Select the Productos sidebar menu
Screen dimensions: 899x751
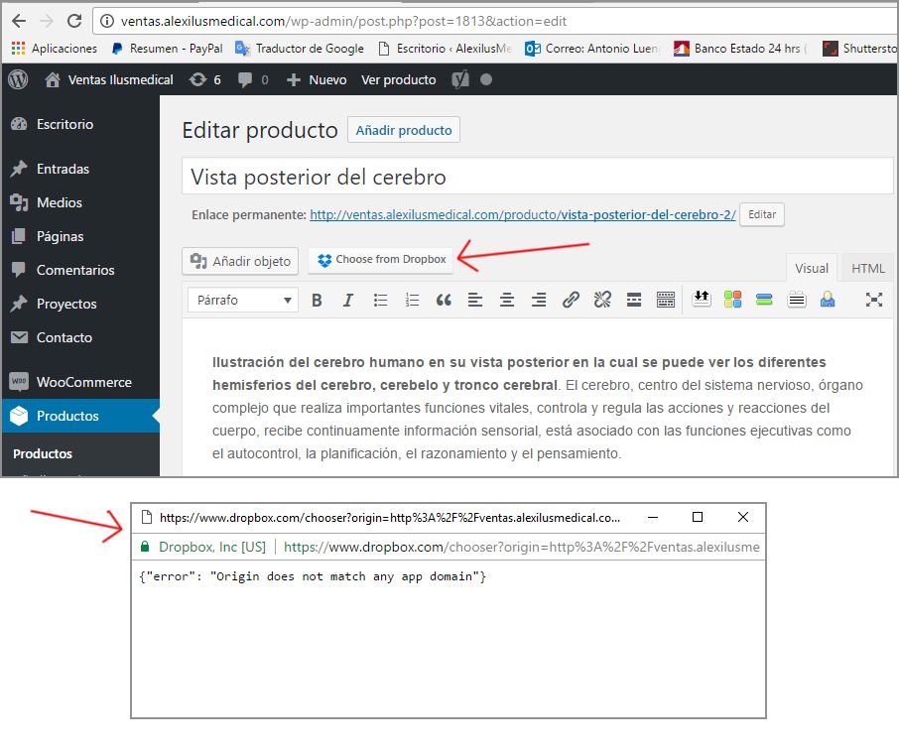coord(80,416)
